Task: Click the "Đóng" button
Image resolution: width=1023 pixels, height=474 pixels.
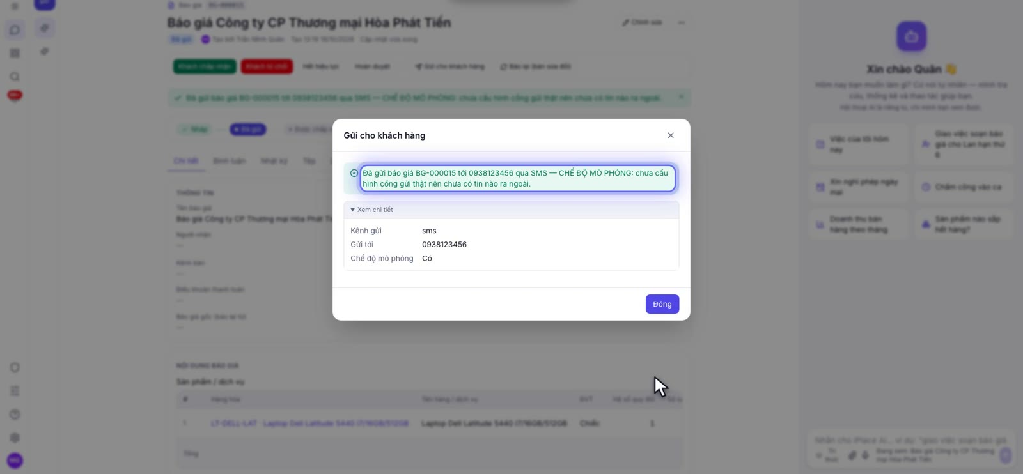Action: click(662, 304)
